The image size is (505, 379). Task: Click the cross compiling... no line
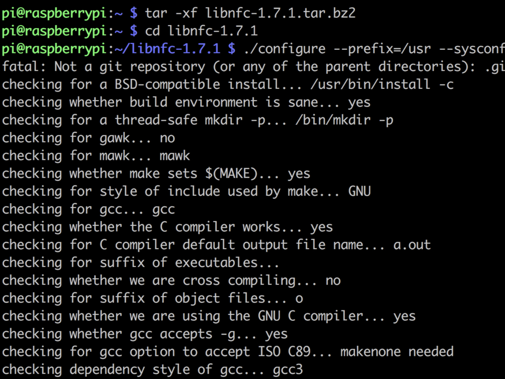coord(171,280)
